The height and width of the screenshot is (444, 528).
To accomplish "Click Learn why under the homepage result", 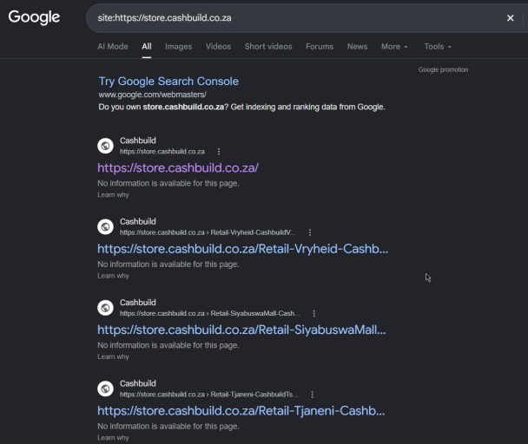I will coord(113,195).
